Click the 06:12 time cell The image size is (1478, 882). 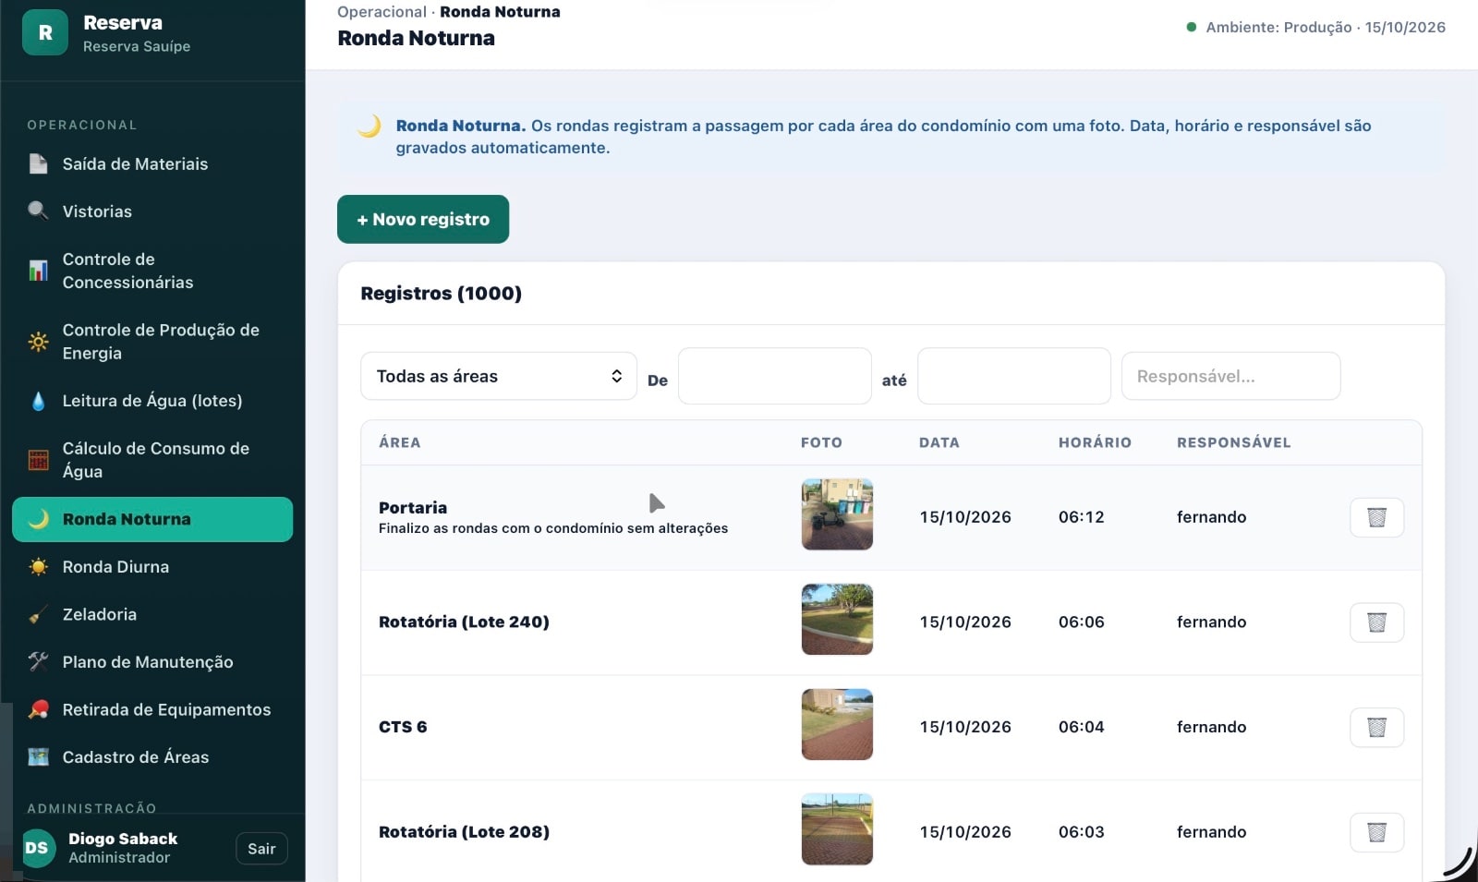(x=1081, y=517)
